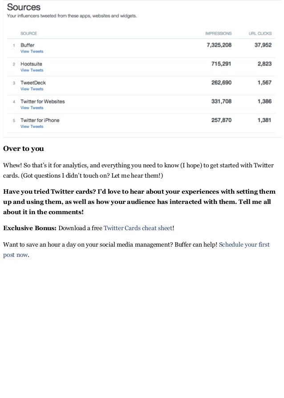The width and height of the screenshot is (284, 398).
Task: Open View Tweets under Twitter for iPhone
Action: tap(32, 126)
